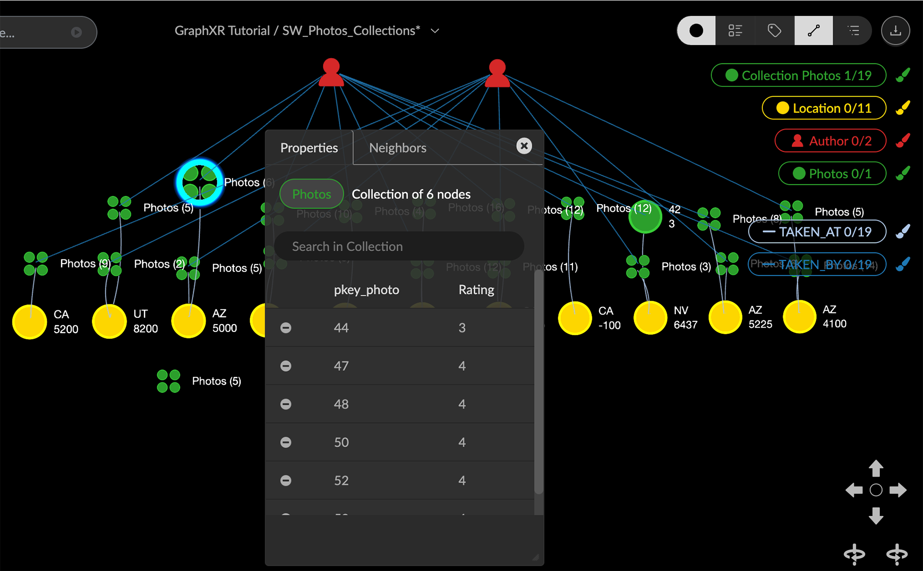This screenshot has width=923, height=571.
Task: Click yellow paintbrush beside Location legend
Action: click(903, 108)
